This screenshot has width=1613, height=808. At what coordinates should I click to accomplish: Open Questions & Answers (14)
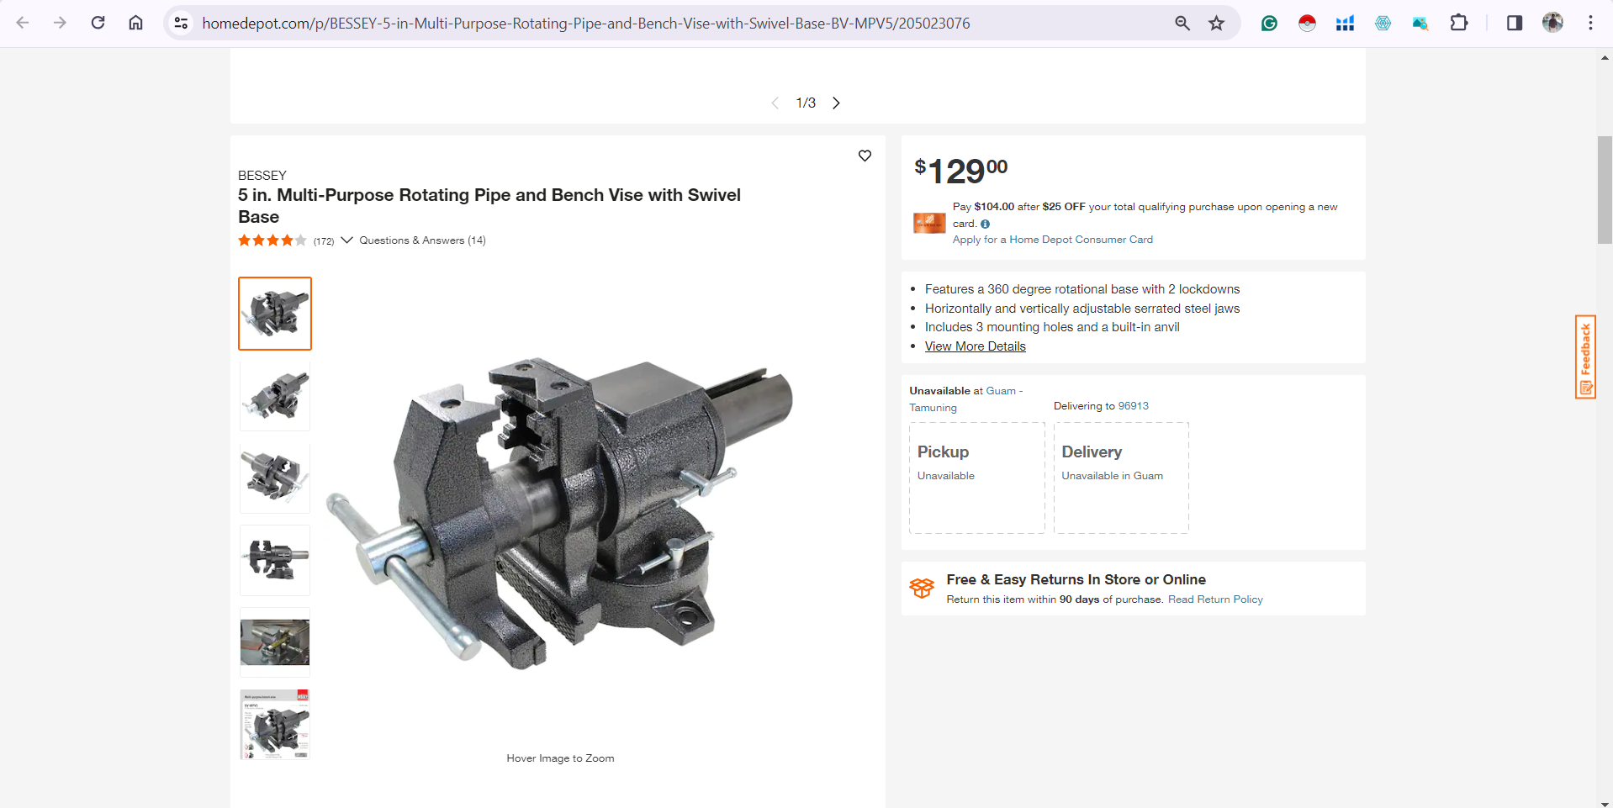(x=422, y=240)
